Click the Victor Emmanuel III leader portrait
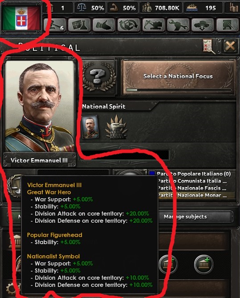 coord(39,106)
